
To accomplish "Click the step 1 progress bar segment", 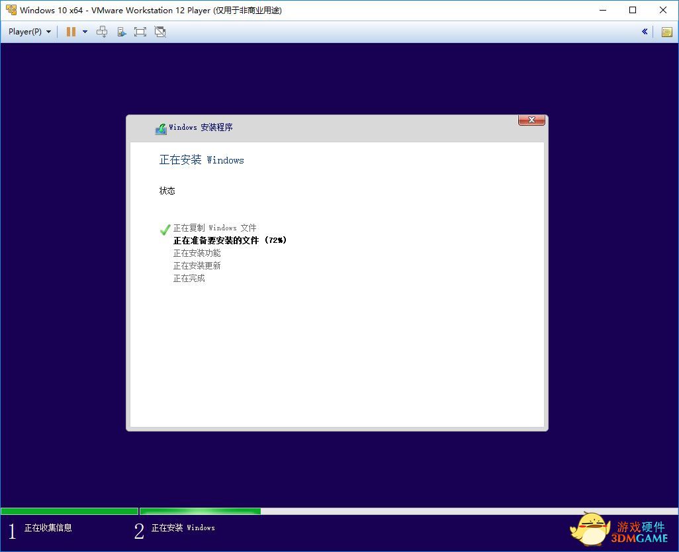I will [69, 512].
